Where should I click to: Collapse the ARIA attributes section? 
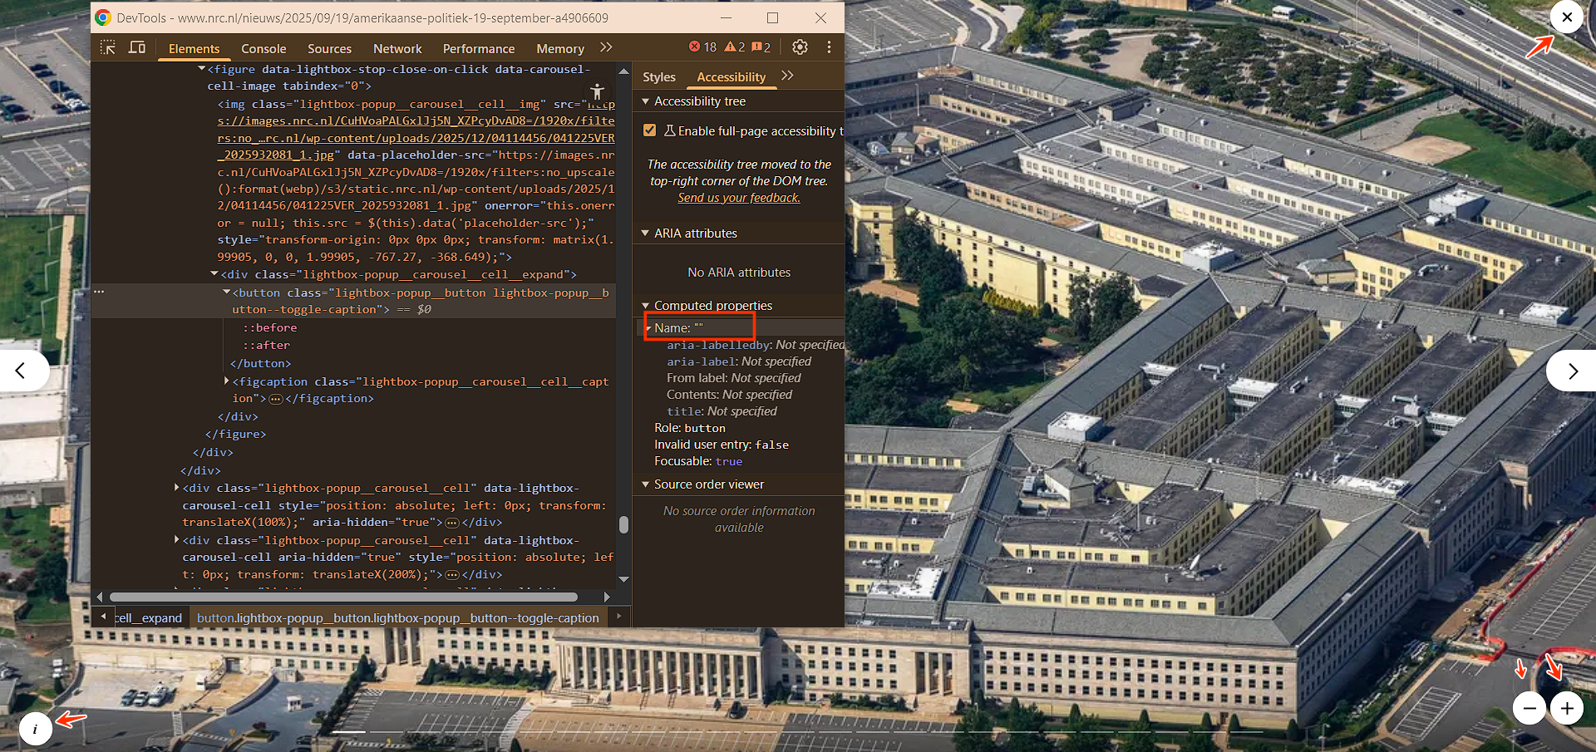coord(645,233)
